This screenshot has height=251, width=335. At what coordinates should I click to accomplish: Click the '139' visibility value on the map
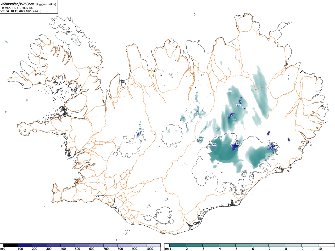(x=273, y=148)
